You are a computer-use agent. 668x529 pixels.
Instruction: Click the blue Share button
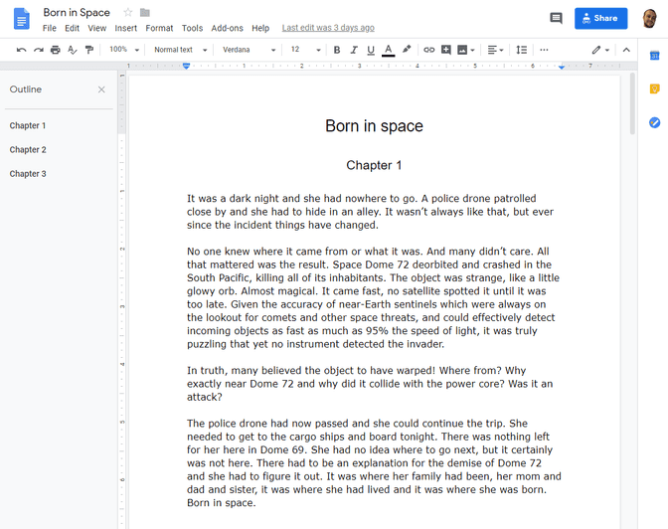600,18
